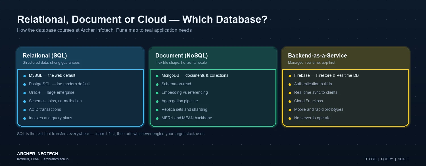Screen dimensions: 426x166
Task: Select 'MongoDB — documents & collections' item
Action: [x=195, y=76]
